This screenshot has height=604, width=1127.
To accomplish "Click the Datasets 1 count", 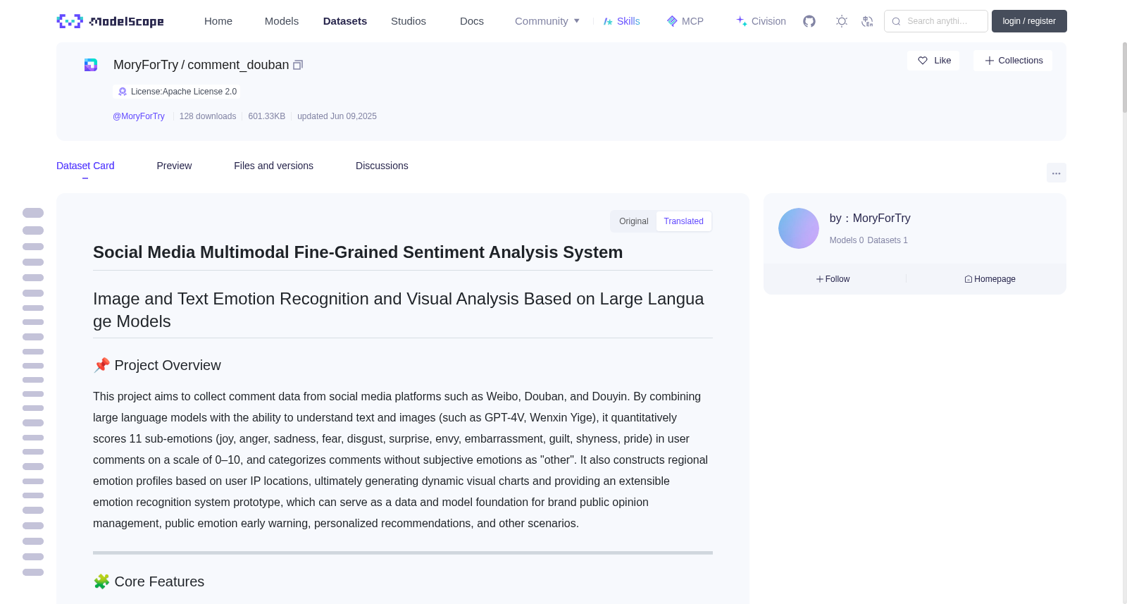I will pyautogui.click(x=888, y=240).
